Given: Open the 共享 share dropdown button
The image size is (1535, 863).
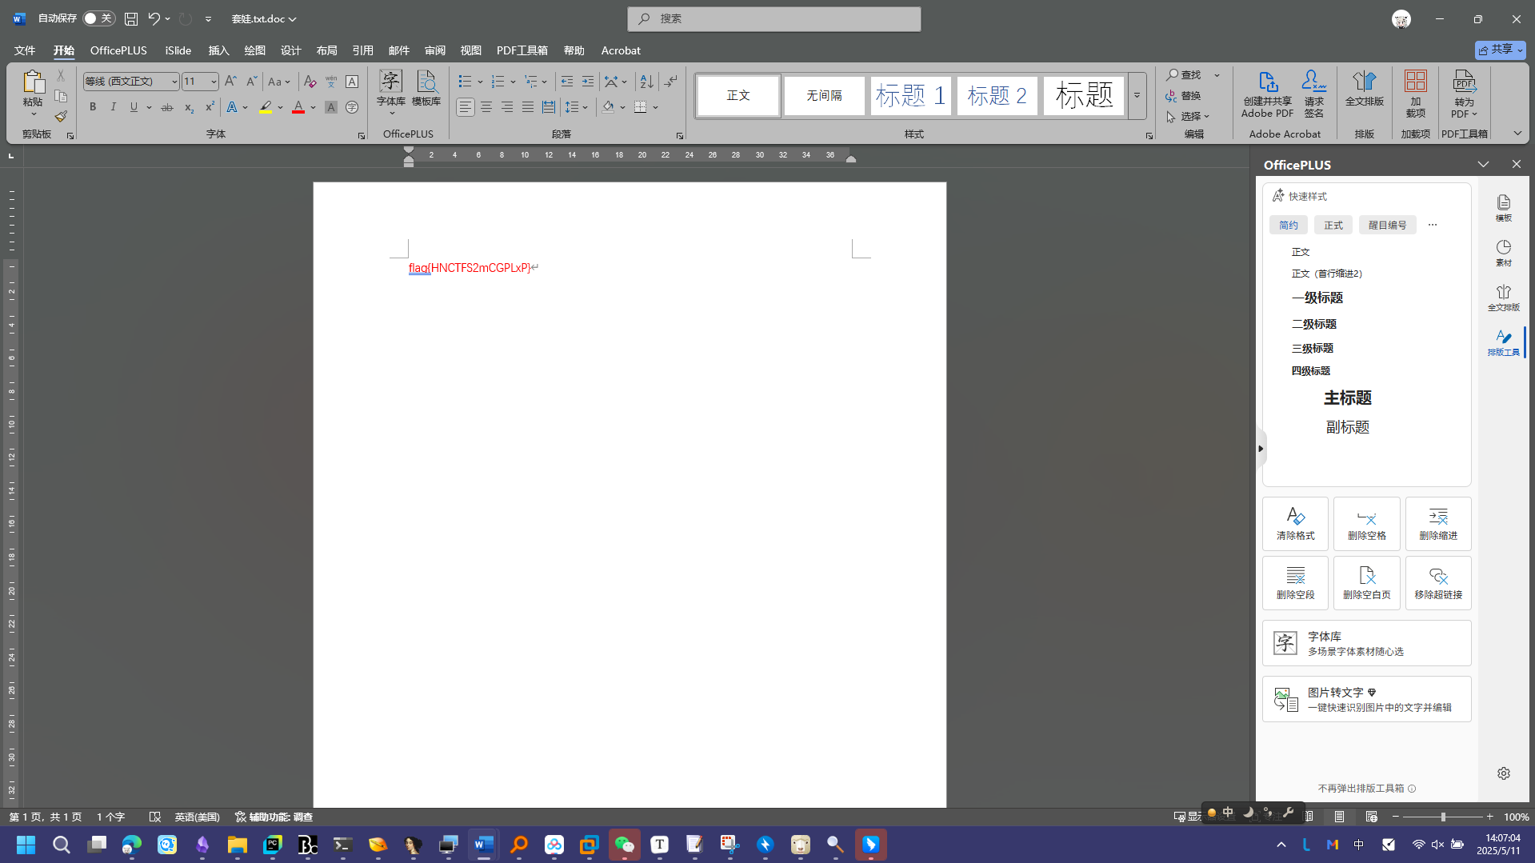Looking at the screenshot, I should pyautogui.click(x=1501, y=50).
